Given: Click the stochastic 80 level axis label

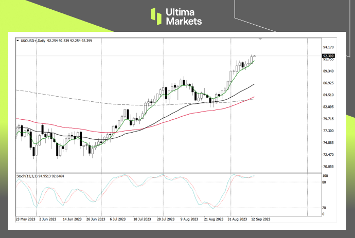Looking at the screenshot, I should [x=324, y=181].
